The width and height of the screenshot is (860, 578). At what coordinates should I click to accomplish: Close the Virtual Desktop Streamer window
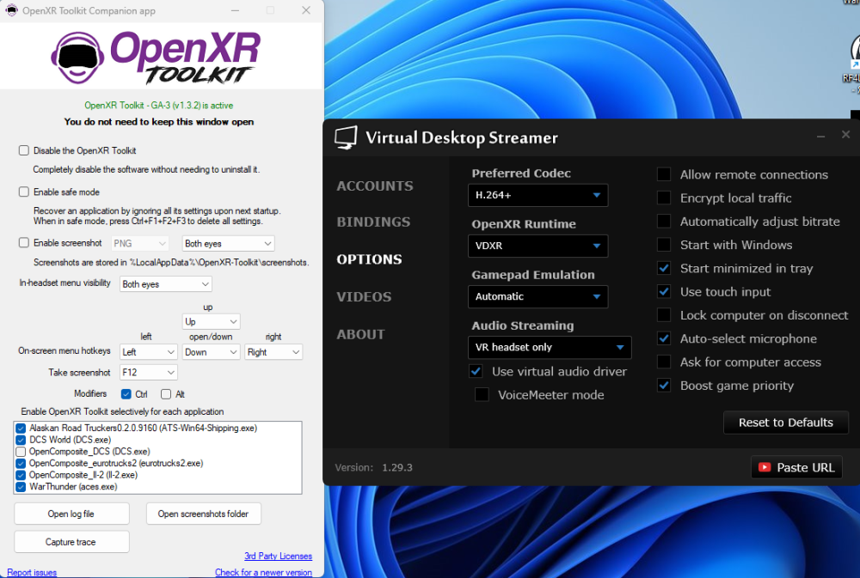pos(845,134)
